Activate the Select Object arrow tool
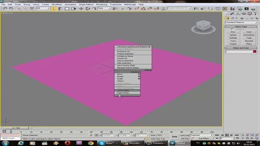The image size is (260, 146). [x=54, y=9]
